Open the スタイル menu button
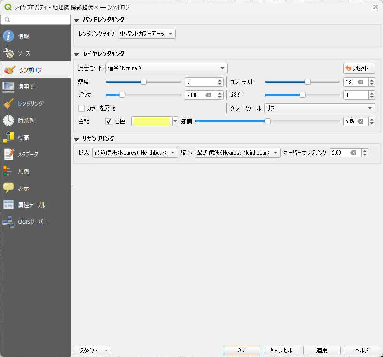This screenshot has width=383, height=357. click(x=91, y=350)
